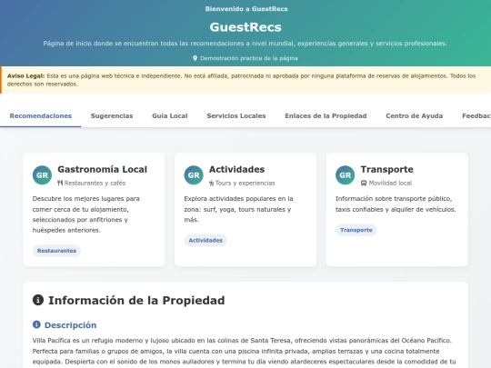Viewport: 491px width, 368px height.
Task: Click the location pin icon in header
Action: (x=195, y=58)
